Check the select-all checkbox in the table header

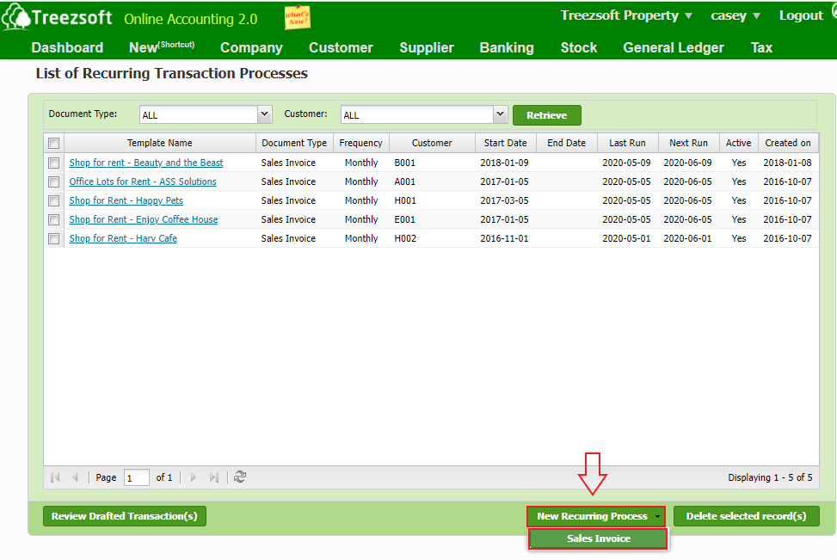tap(54, 142)
